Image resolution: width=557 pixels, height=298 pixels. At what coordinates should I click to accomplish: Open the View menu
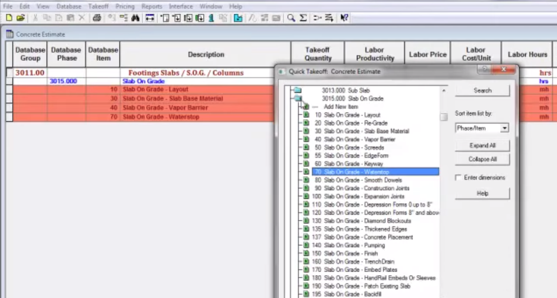(43, 6)
